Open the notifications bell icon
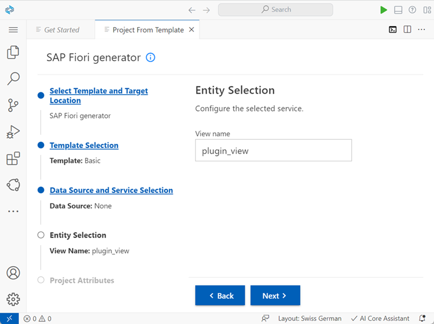Image resolution: width=434 pixels, height=324 pixels. coord(422,319)
